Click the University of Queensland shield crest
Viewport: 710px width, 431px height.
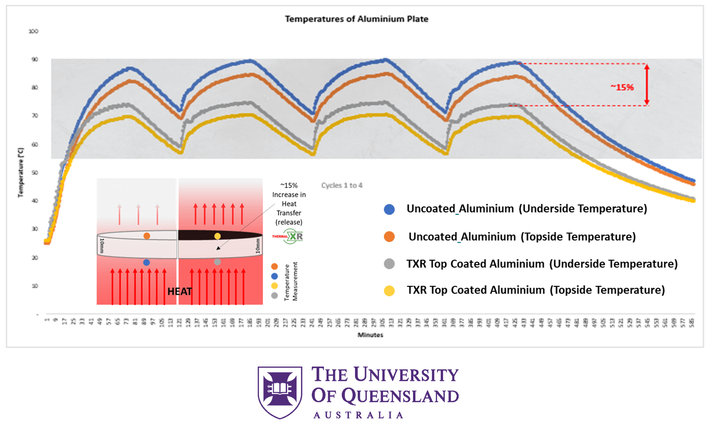coord(280,392)
